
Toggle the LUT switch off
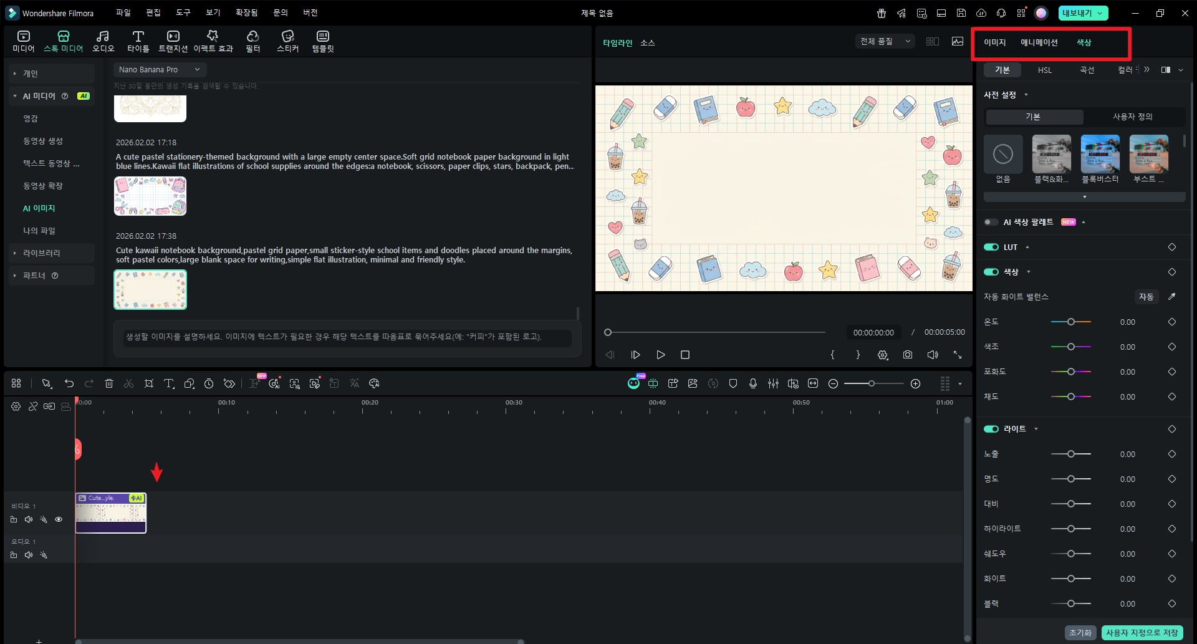[991, 247]
